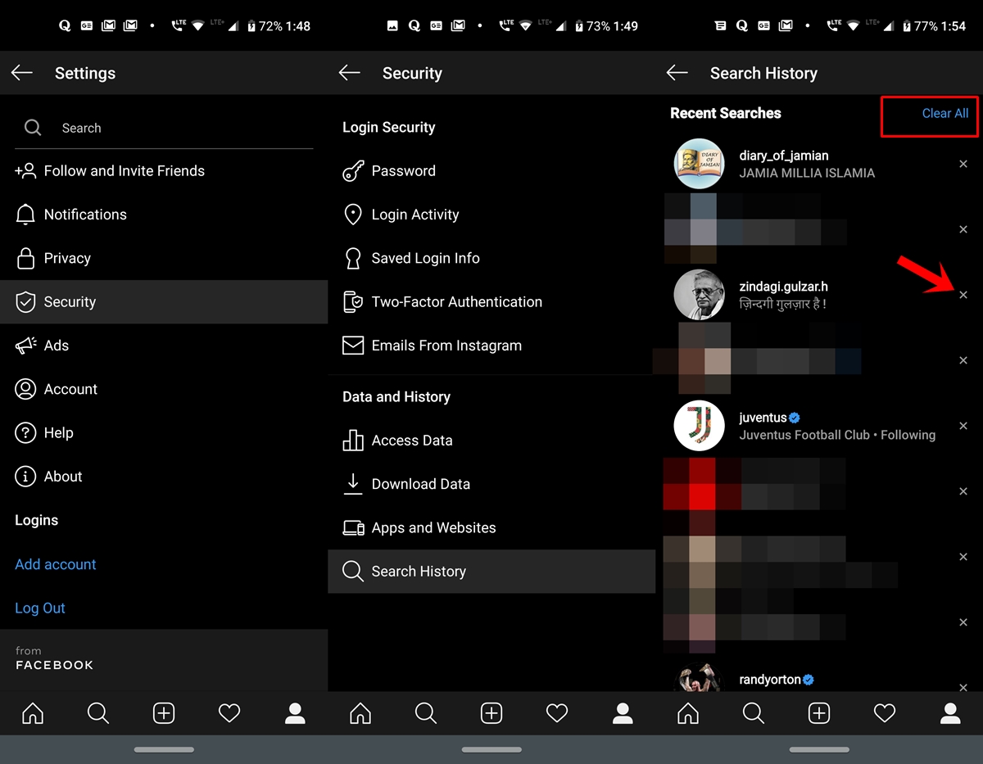Tap Search tab icon on Settings screen
This screenshot has height=764, width=983.
point(98,713)
